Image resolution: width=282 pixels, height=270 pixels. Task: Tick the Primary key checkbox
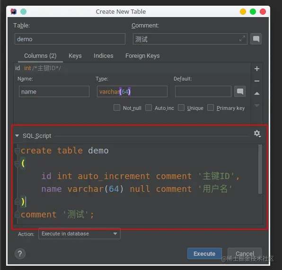tap(211, 108)
